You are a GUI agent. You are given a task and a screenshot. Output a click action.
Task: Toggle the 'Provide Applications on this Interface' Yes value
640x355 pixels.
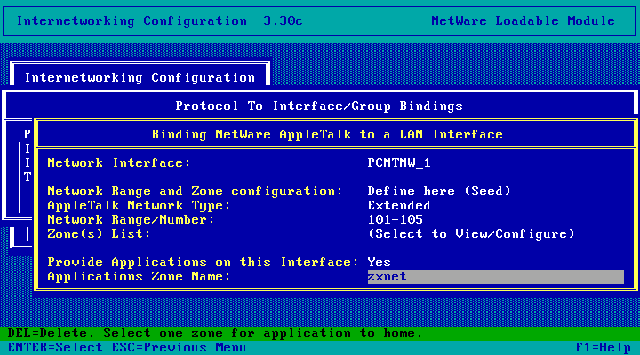pyautogui.click(x=380, y=263)
